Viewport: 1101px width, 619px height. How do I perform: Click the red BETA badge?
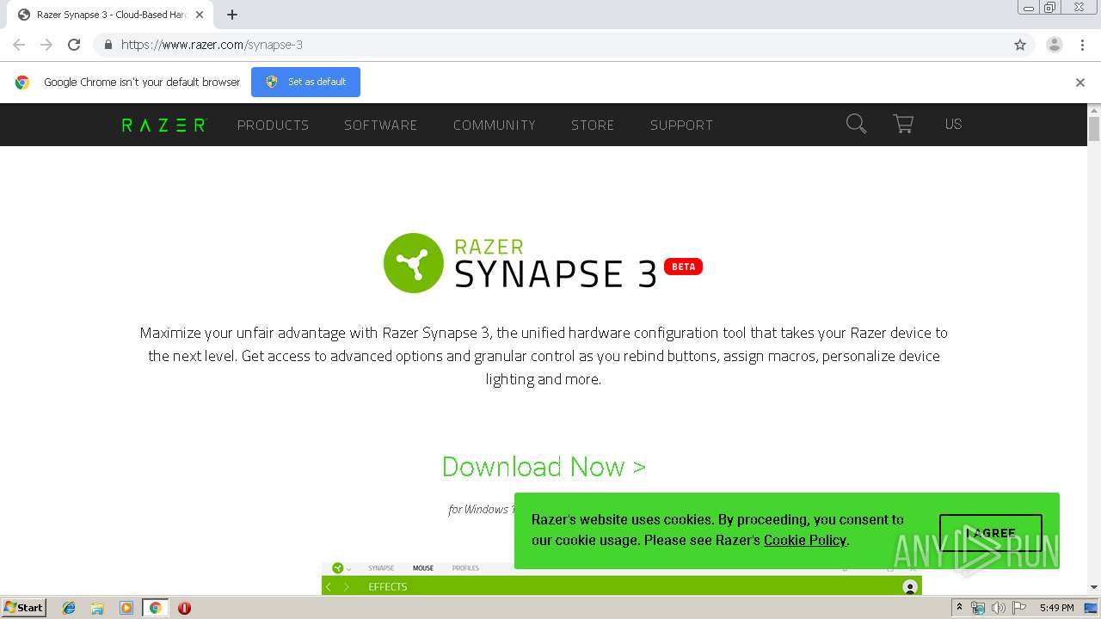coord(684,267)
